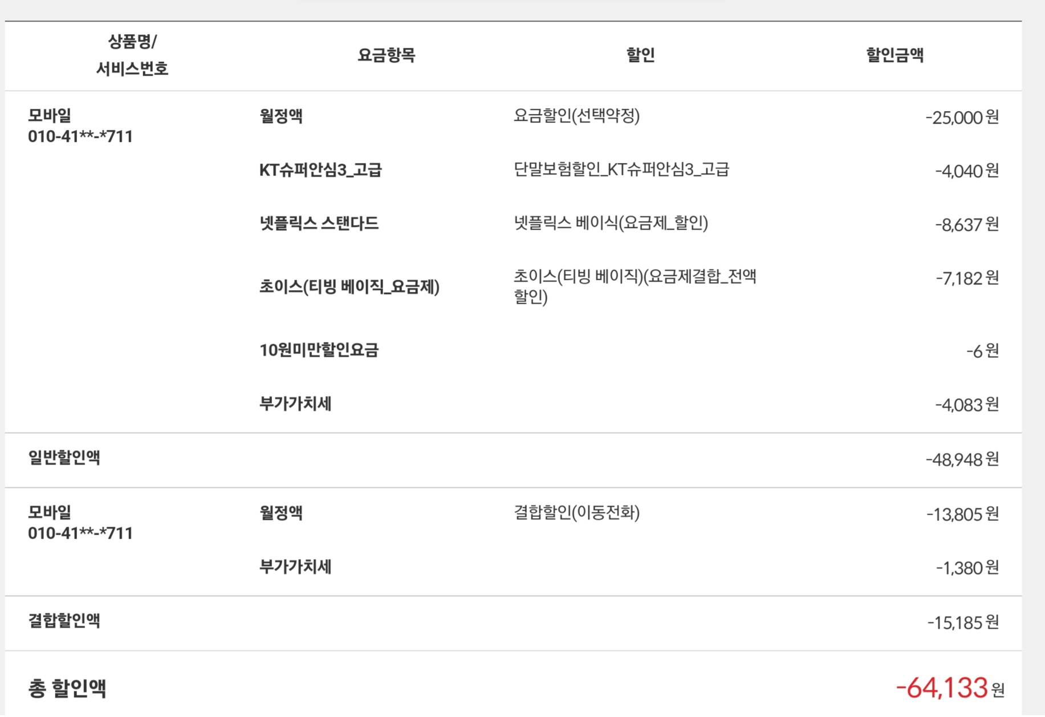Select the -7,182원 discount amount
The image size is (1045, 717).
tap(967, 279)
